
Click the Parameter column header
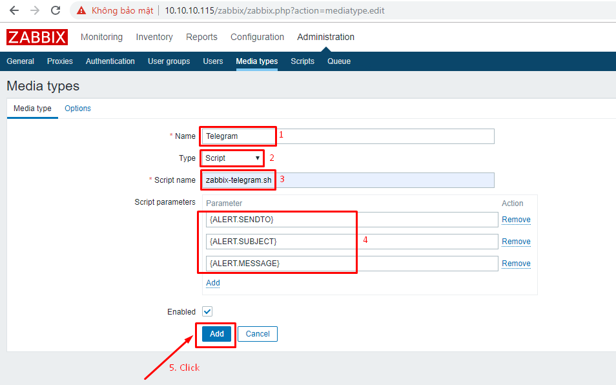click(x=224, y=203)
